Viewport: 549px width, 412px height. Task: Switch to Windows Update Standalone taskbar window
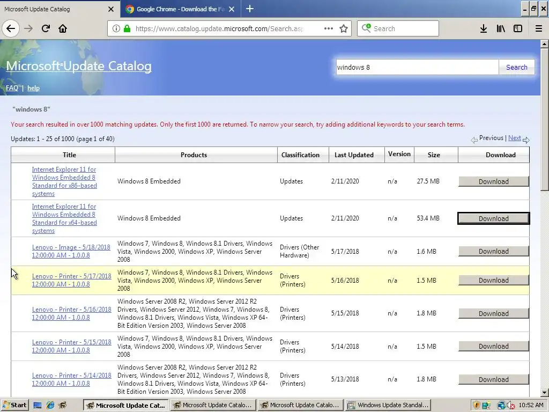(x=388, y=406)
